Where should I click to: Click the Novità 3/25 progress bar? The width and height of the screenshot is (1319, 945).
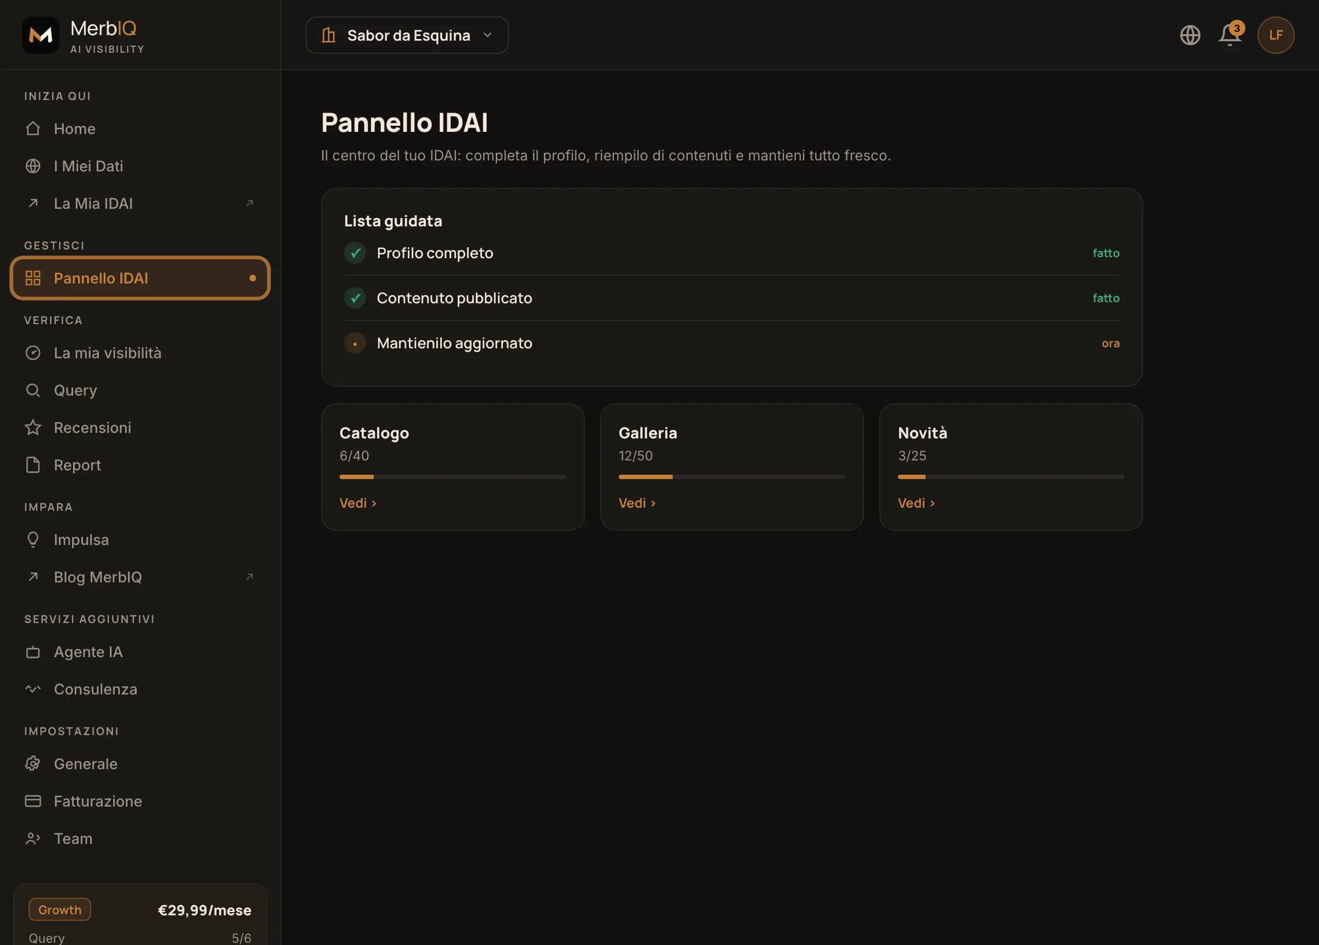(1011, 477)
